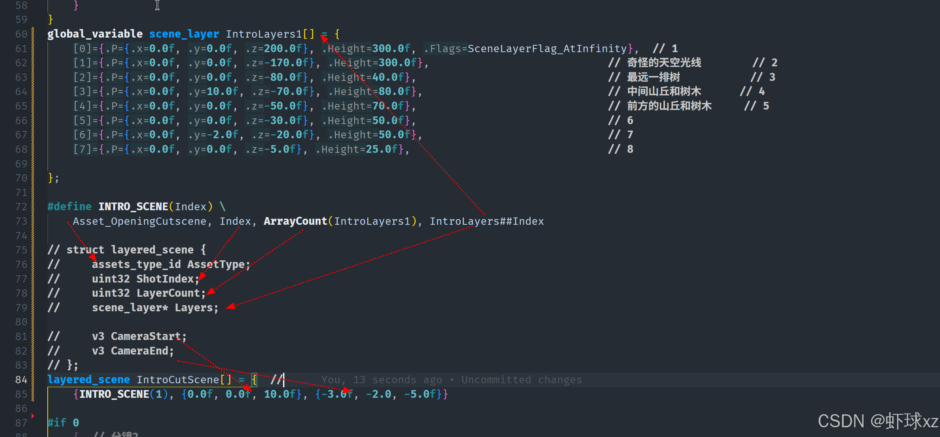Click the ArrayCount macro call
940x437 pixels.
[x=295, y=222]
